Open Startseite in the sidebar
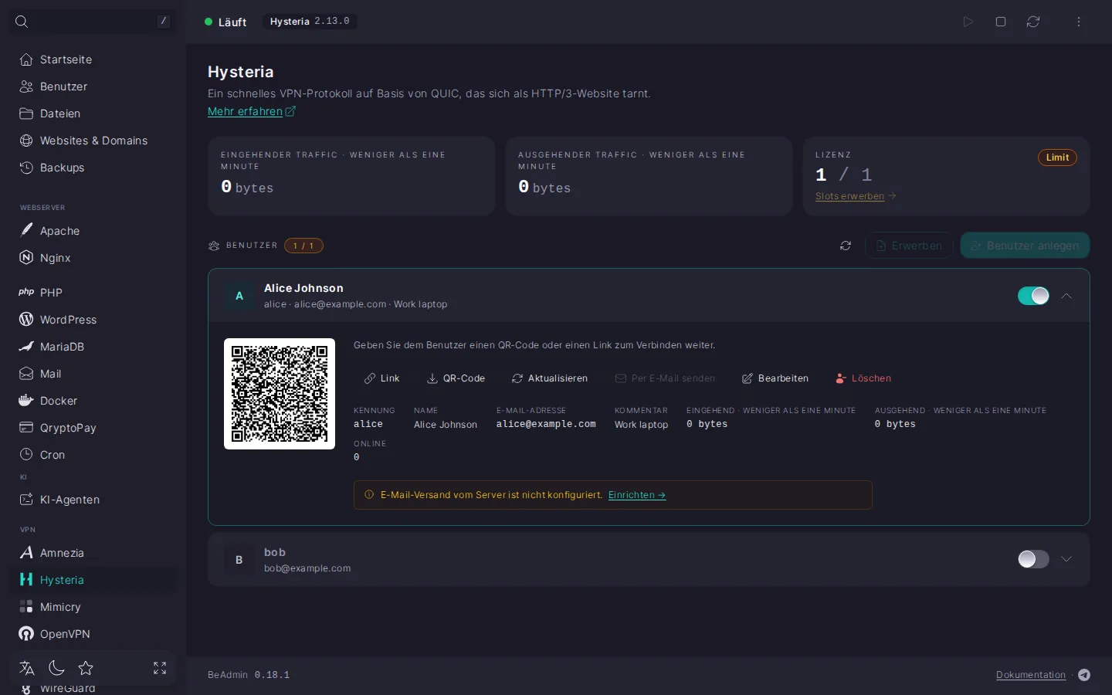 pos(93,59)
